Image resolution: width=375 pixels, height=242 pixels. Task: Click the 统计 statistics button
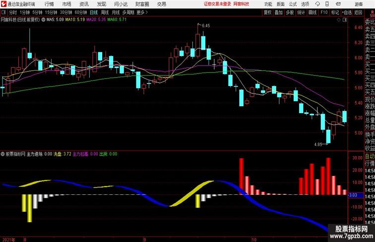click(x=301, y=12)
